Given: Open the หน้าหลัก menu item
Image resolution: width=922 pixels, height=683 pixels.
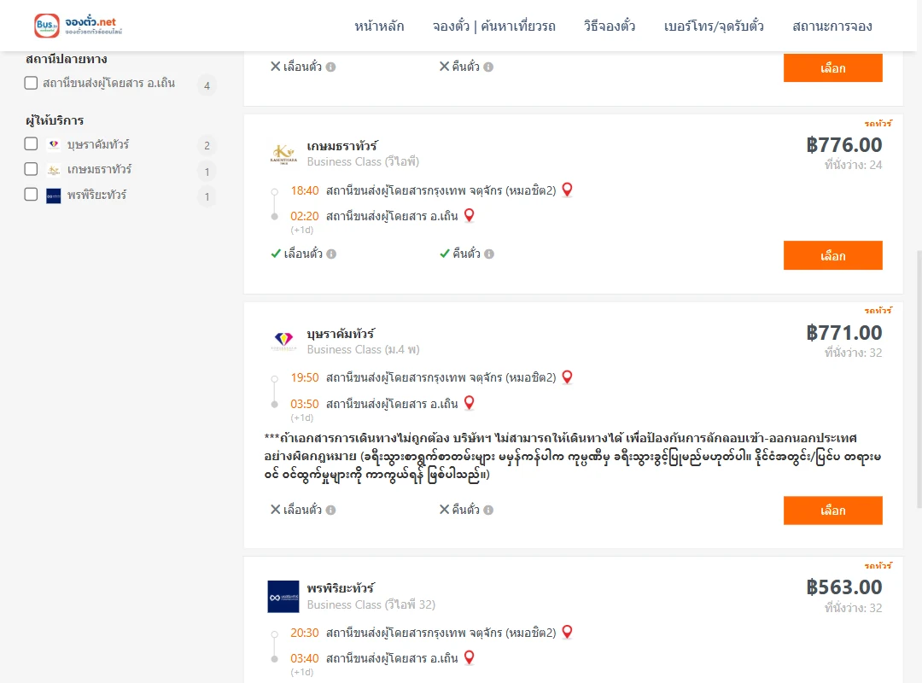Looking at the screenshot, I should (x=379, y=26).
